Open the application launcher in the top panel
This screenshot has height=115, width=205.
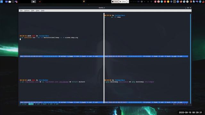[2, 2]
